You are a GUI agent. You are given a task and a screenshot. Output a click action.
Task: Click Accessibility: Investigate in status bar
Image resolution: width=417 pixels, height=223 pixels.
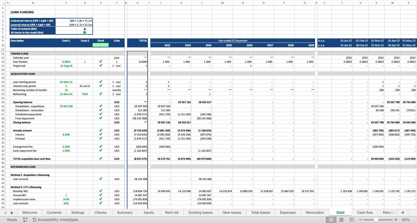coord(55,220)
